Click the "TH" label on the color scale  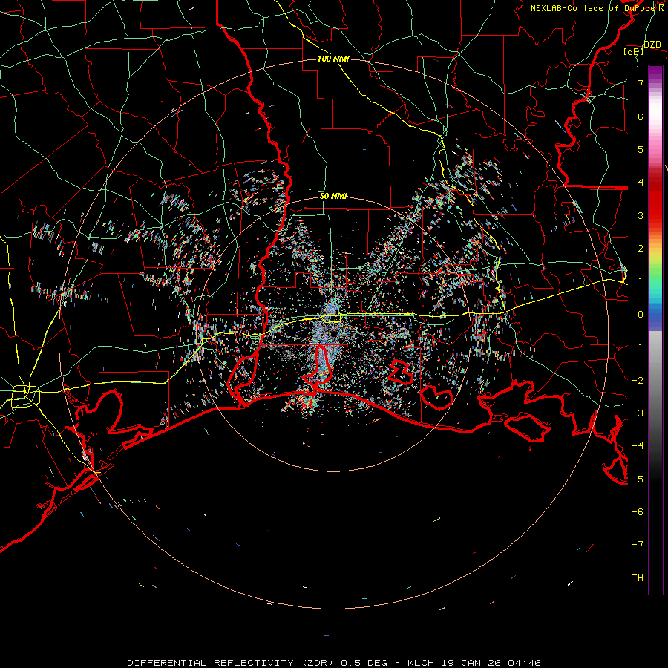click(638, 578)
